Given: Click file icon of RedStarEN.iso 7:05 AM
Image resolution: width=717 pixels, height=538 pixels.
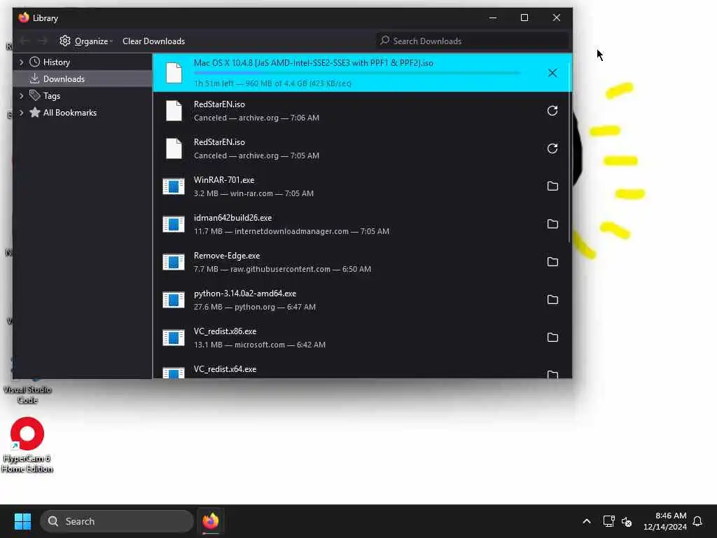Looking at the screenshot, I should click(x=174, y=149).
